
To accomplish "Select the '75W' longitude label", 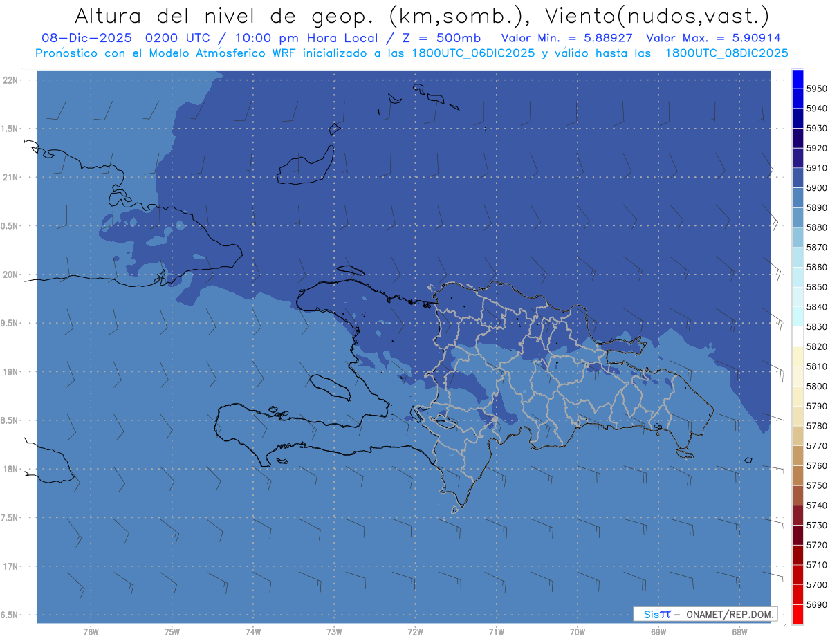I will (172, 632).
